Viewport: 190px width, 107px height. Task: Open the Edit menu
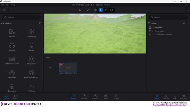(7, 5)
